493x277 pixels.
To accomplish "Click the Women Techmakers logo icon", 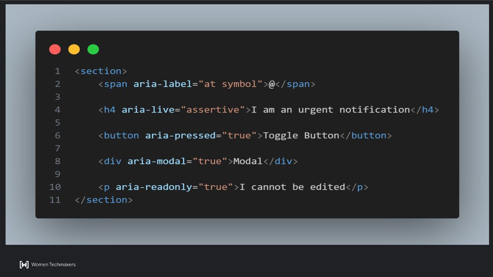I will point(24,265).
